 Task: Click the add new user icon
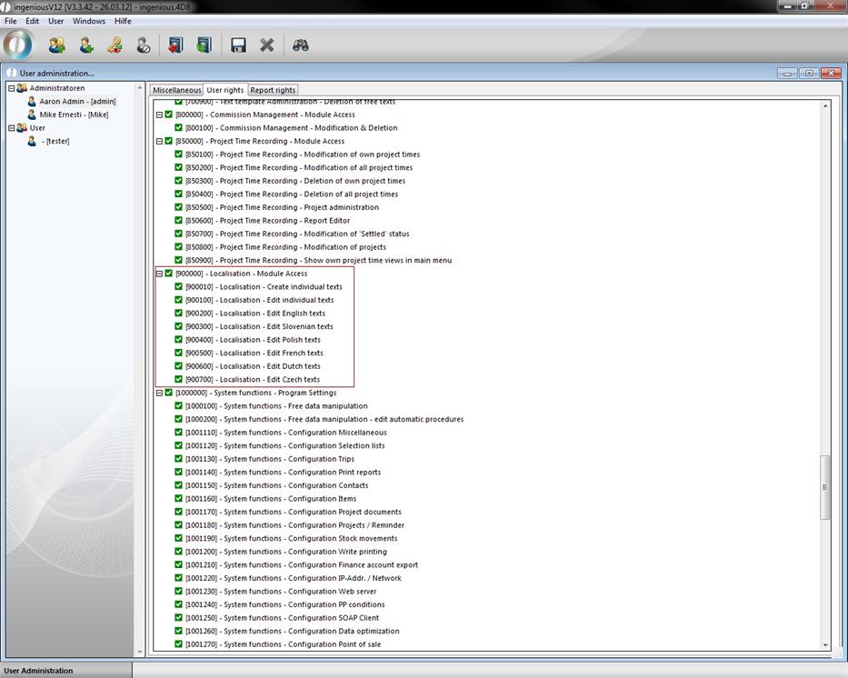click(x=85, y=45)
